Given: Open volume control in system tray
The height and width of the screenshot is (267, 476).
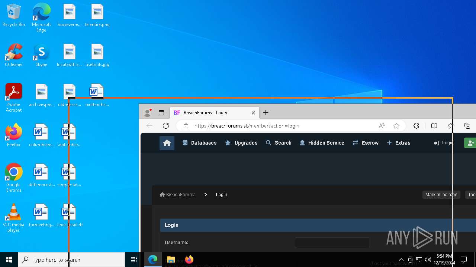Looking at the screenshot, I should click(428, 260).
